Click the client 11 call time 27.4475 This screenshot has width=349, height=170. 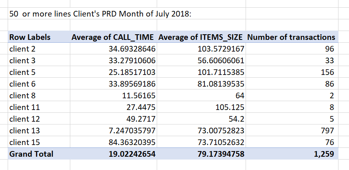[x=142, y=108]
